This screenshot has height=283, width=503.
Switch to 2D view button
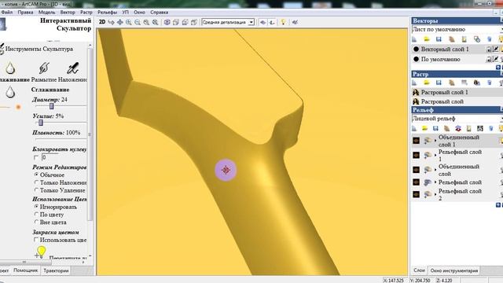pos(102,22)
